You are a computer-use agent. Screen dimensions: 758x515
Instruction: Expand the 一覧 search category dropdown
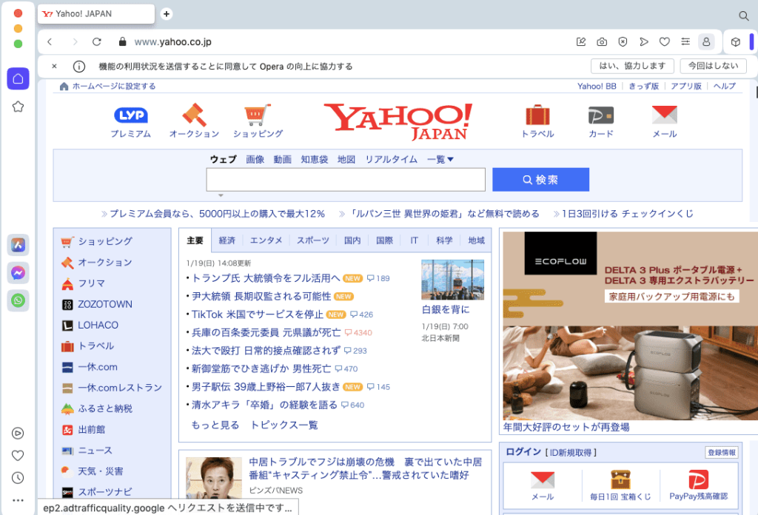tap(440, 159)
